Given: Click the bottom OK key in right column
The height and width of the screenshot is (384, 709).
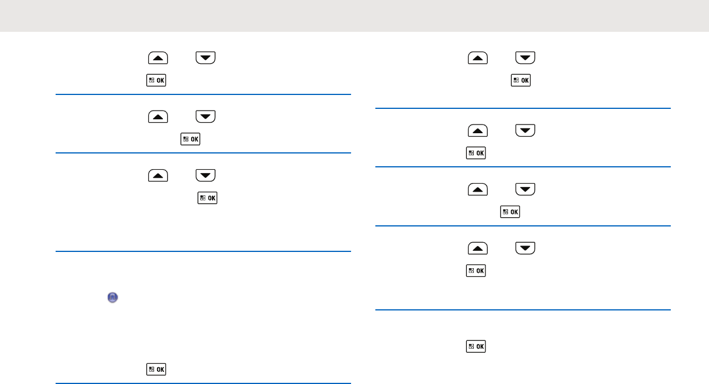Looking at the screenshot, I should pyautogui.click(x=476, y=347).
